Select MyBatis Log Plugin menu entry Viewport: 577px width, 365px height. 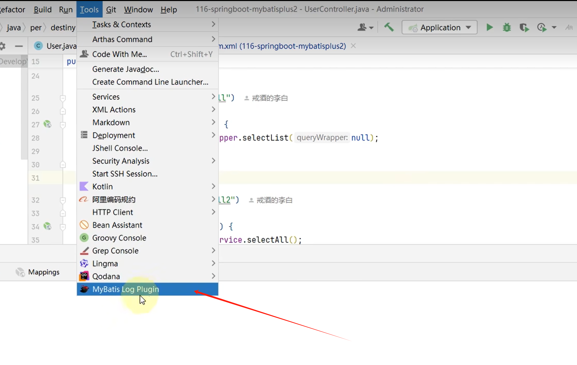coord(148,289)
